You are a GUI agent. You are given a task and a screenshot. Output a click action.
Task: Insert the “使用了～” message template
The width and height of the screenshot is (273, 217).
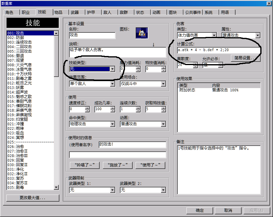[150, 165]
